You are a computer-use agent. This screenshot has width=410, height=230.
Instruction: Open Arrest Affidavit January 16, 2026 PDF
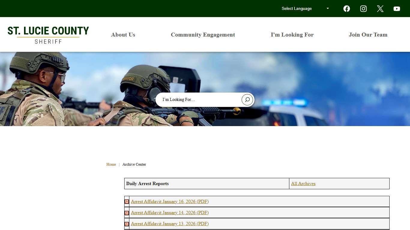[170, 201]
